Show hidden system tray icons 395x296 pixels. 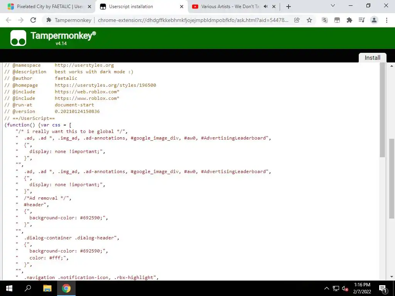tap(326, 288)
